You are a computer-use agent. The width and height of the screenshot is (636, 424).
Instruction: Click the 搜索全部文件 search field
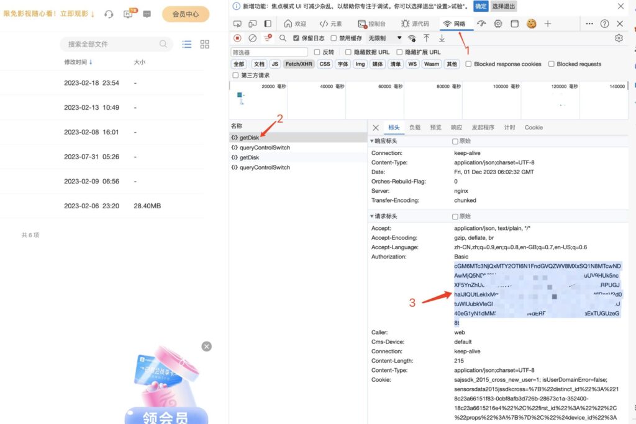click(x=112, y=44)
